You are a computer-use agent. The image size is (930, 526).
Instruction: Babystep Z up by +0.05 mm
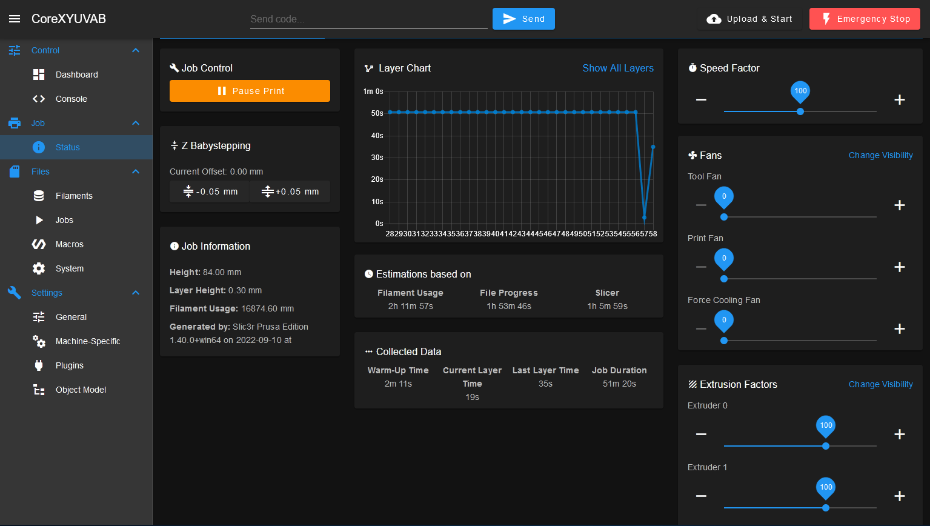click(x=290, y=191)
